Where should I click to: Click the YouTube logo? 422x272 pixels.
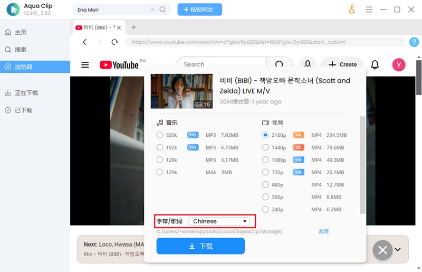(119, 64)
